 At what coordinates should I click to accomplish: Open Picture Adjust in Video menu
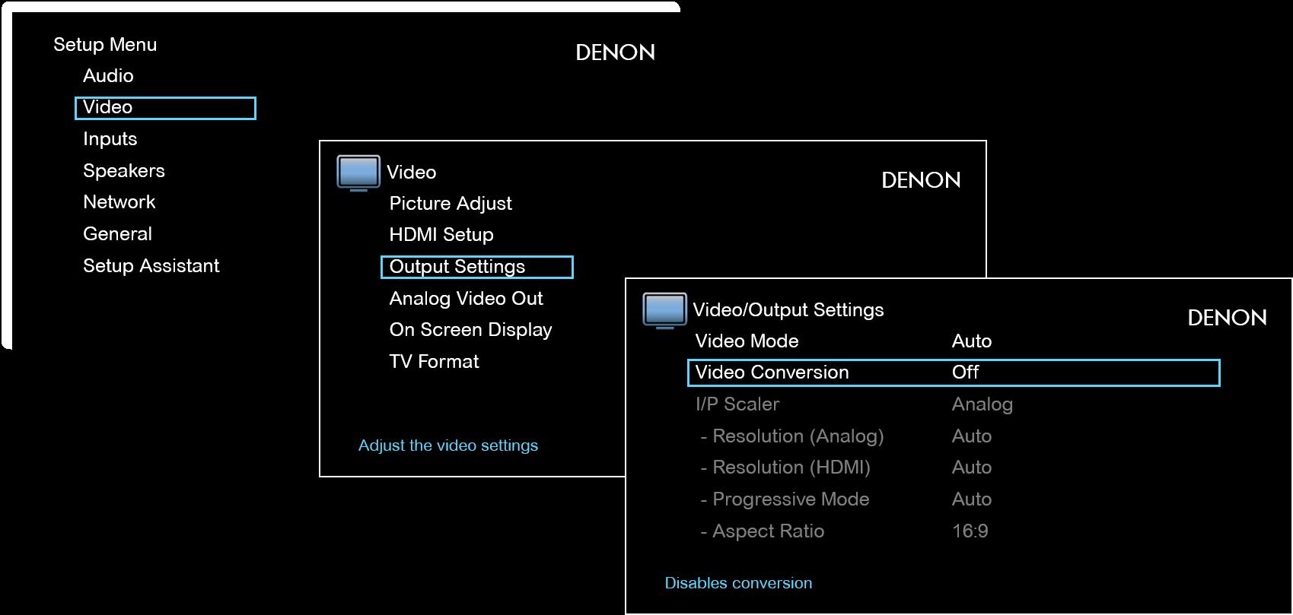pos(451,204)
